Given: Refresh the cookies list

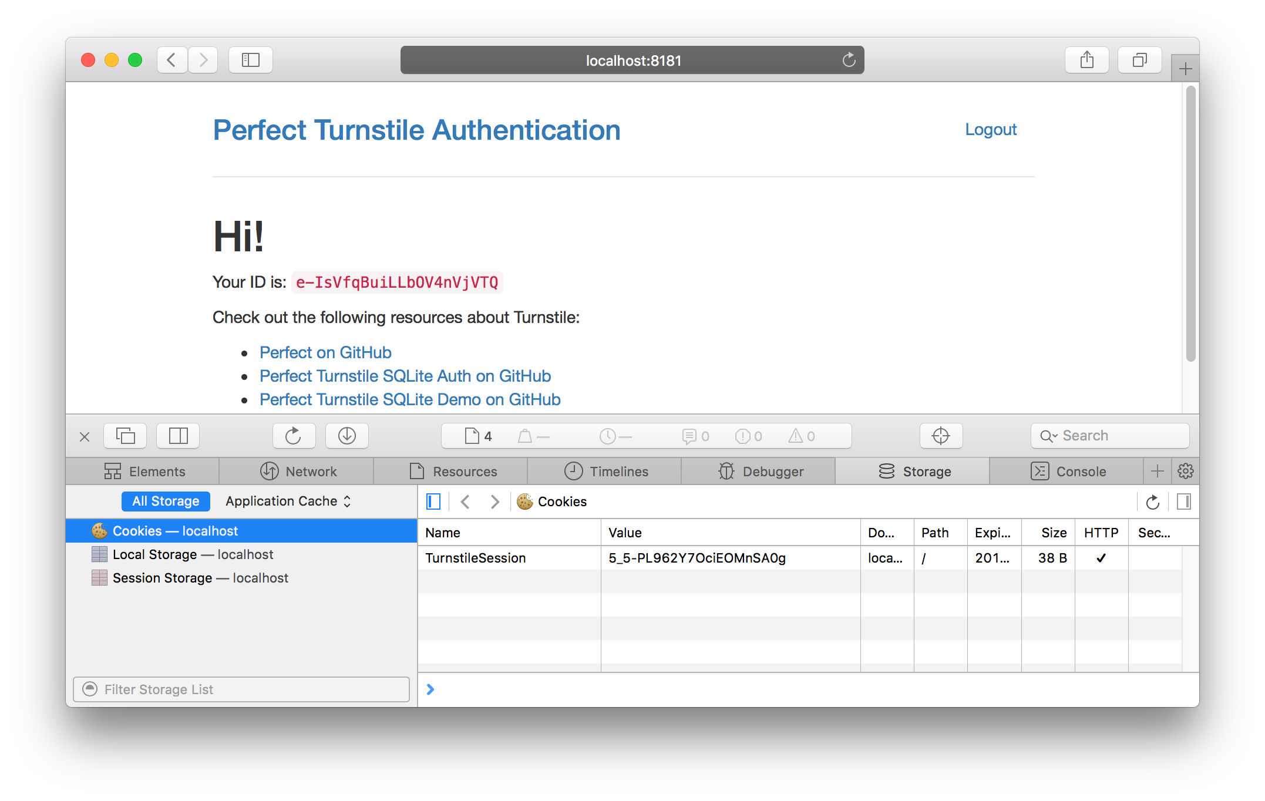Looking at the screenshot, I should pyautogui.click(x=1152, y=502).
